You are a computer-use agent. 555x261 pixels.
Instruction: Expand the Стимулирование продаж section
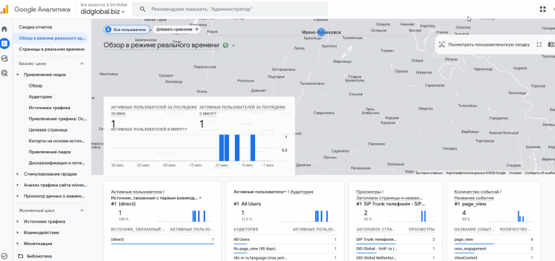pyautogui.click(x=17, y=174)
